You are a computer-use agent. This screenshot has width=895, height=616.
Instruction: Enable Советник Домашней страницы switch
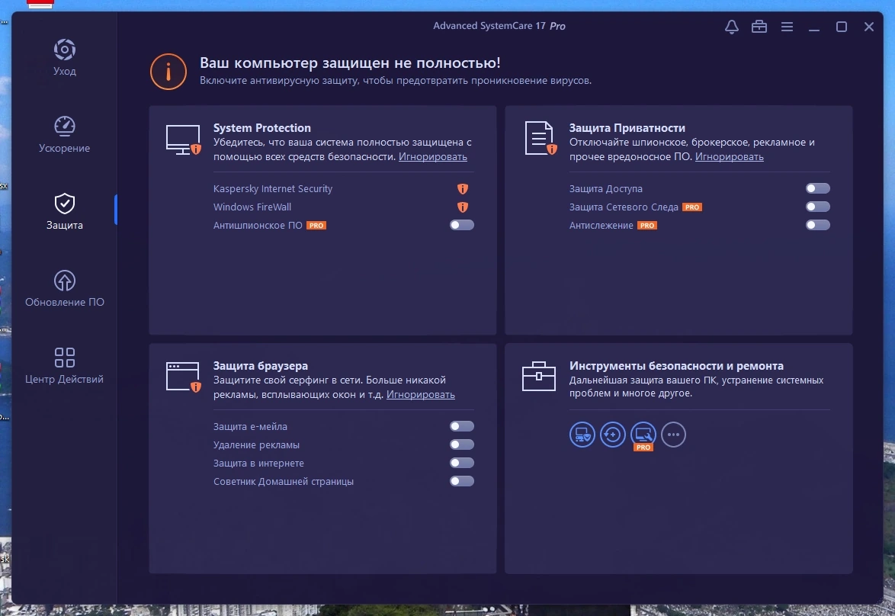click(x=462, y=481)
